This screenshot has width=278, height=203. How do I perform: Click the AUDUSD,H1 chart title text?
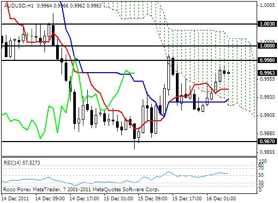point(19,6)
